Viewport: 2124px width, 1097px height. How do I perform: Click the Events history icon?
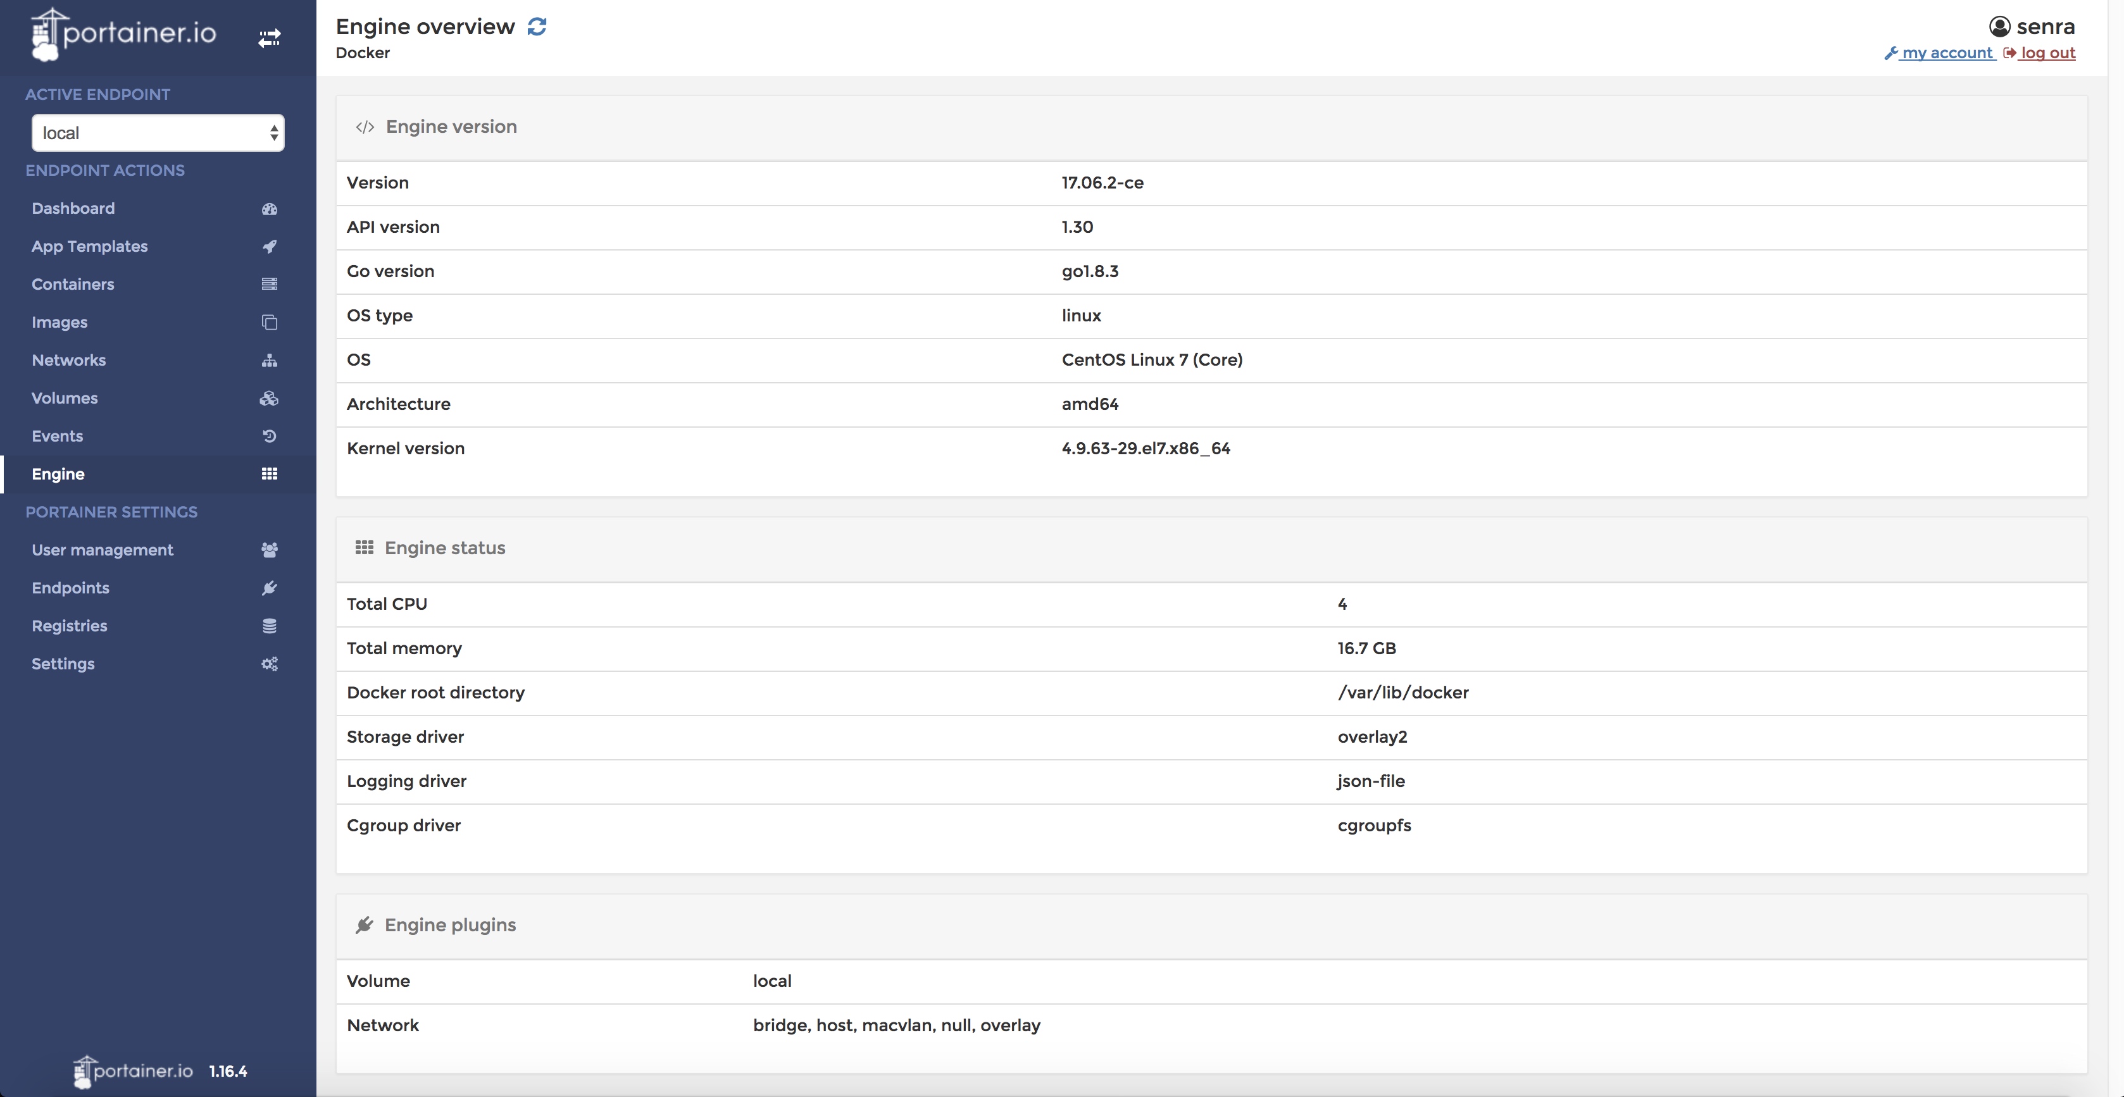pyautogui.click(x=269, y=436)
